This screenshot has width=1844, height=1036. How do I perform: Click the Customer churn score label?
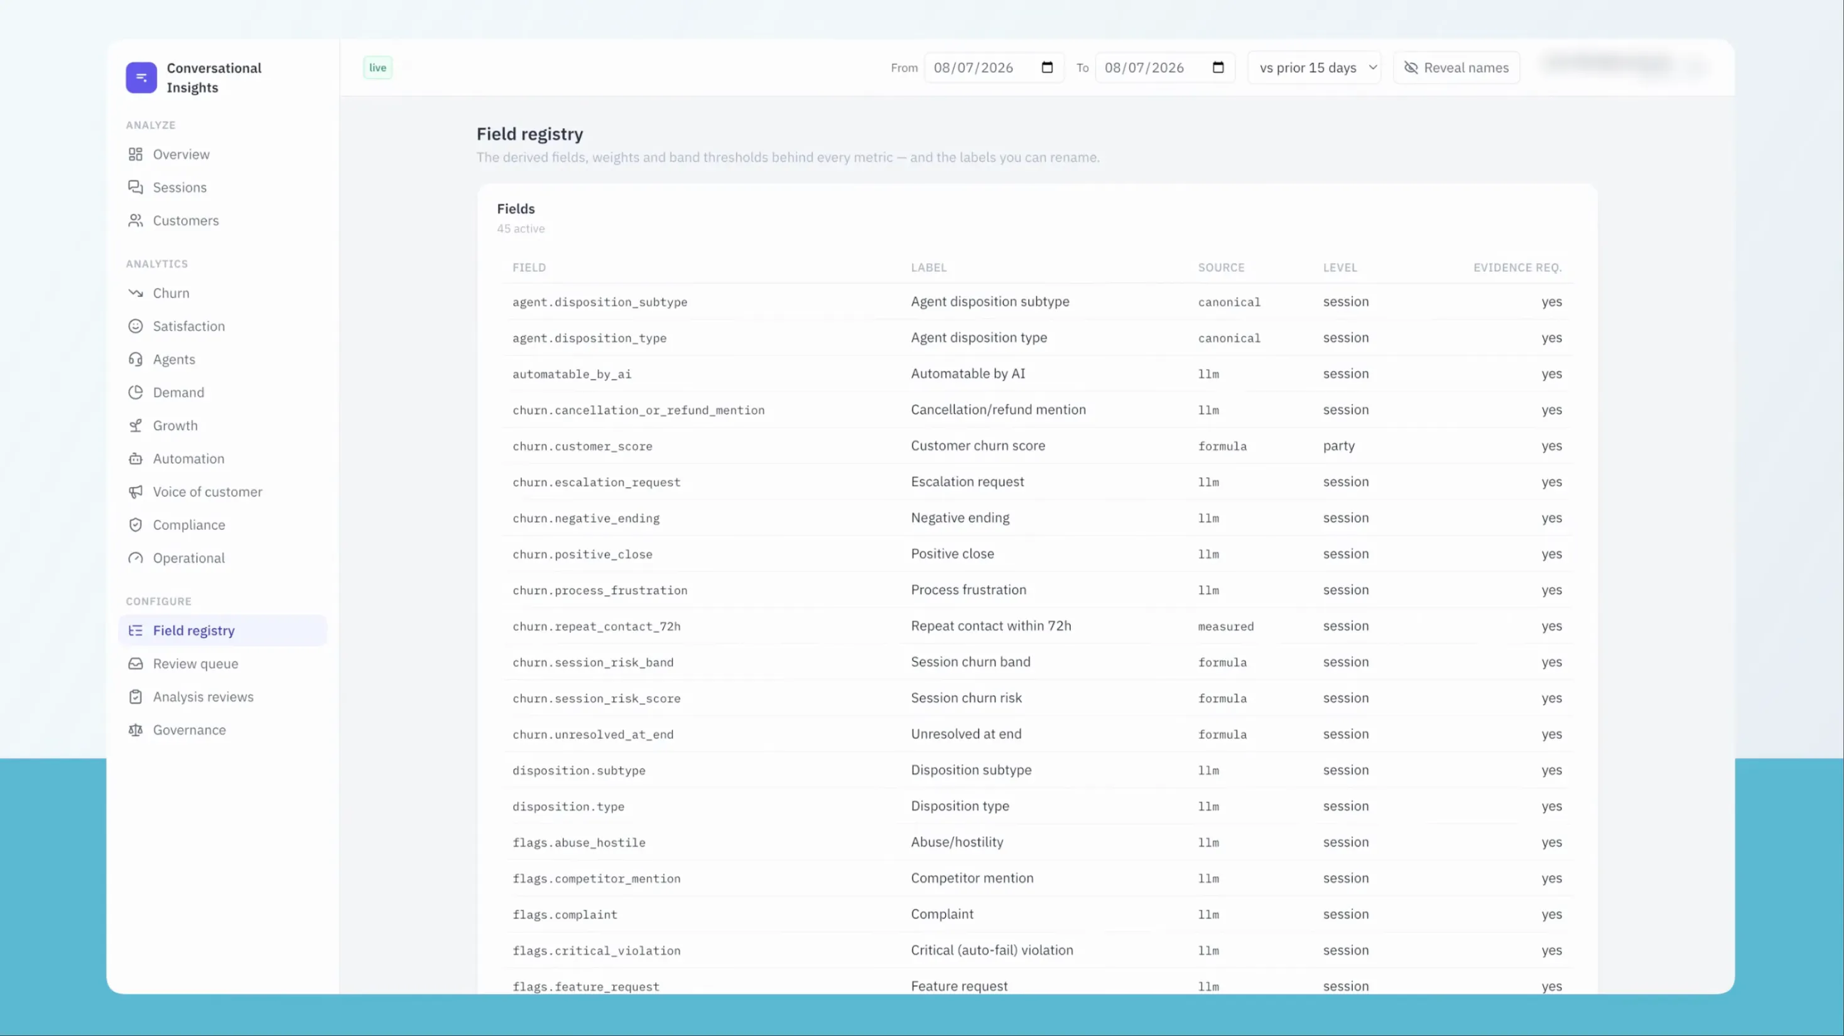click(978, 446)
